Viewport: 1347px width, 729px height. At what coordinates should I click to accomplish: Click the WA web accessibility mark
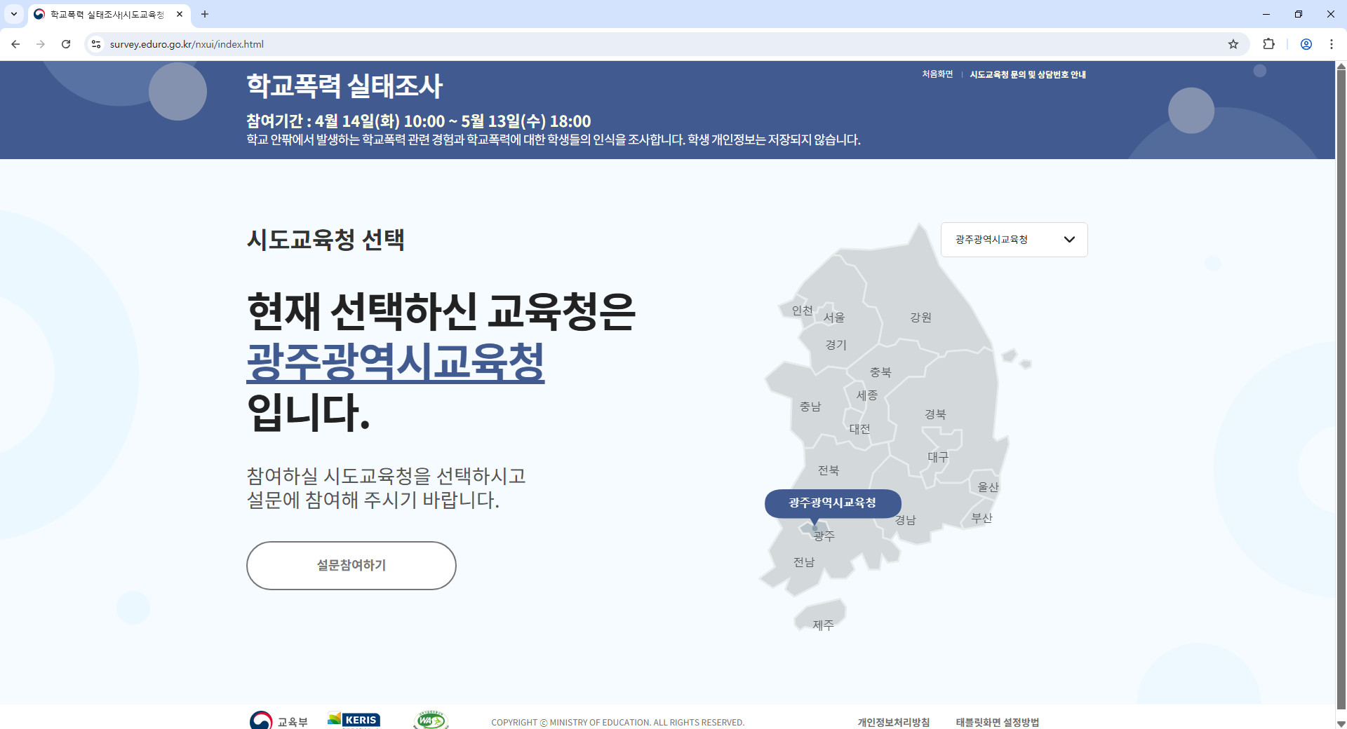point(431,720)
